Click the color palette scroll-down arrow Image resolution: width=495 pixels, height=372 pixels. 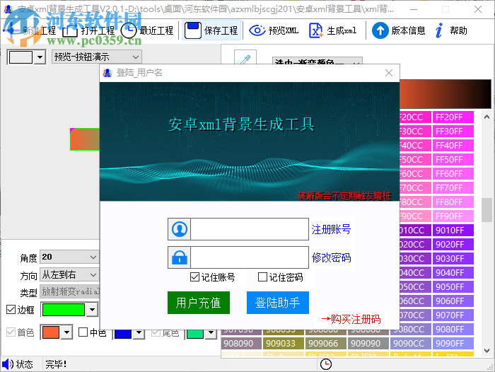coord(487,351)
